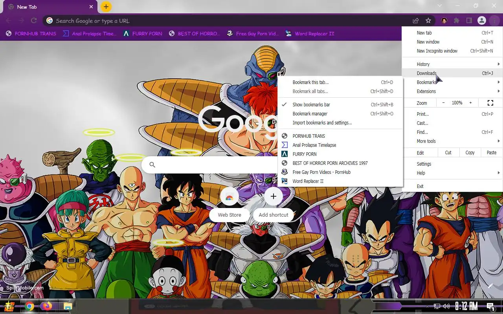Increase zoom with the plus button
Viewport: 503px width, 314px height.
(x=470, y=103)
